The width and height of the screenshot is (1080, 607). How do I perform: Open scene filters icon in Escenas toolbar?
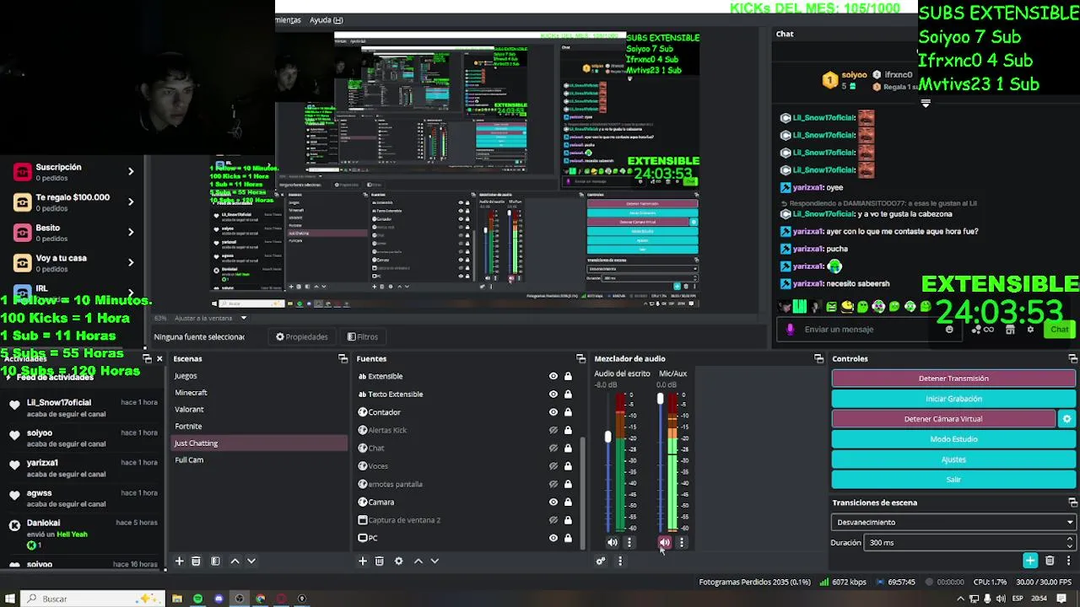215,561
